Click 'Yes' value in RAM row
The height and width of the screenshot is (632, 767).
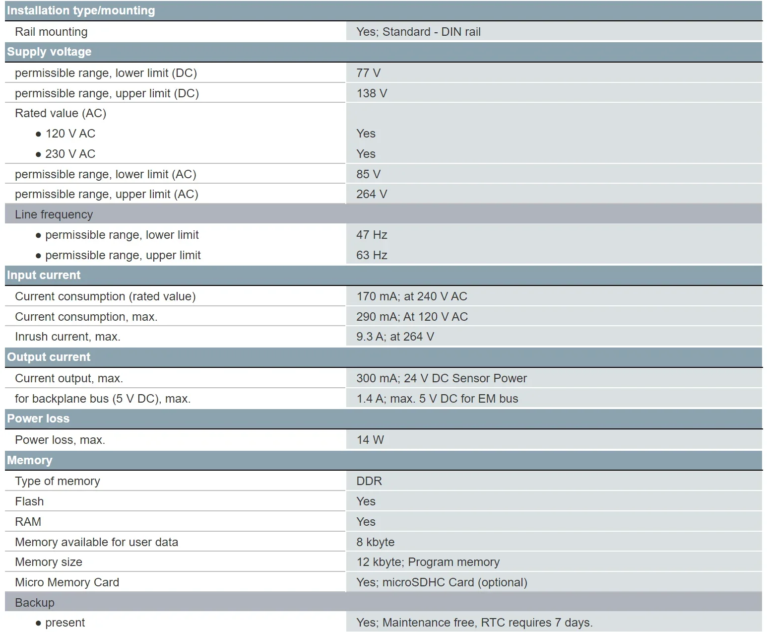pos(366,522)
